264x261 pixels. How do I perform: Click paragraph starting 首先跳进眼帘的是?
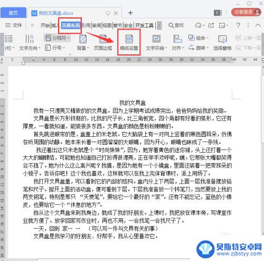point(127,138)
